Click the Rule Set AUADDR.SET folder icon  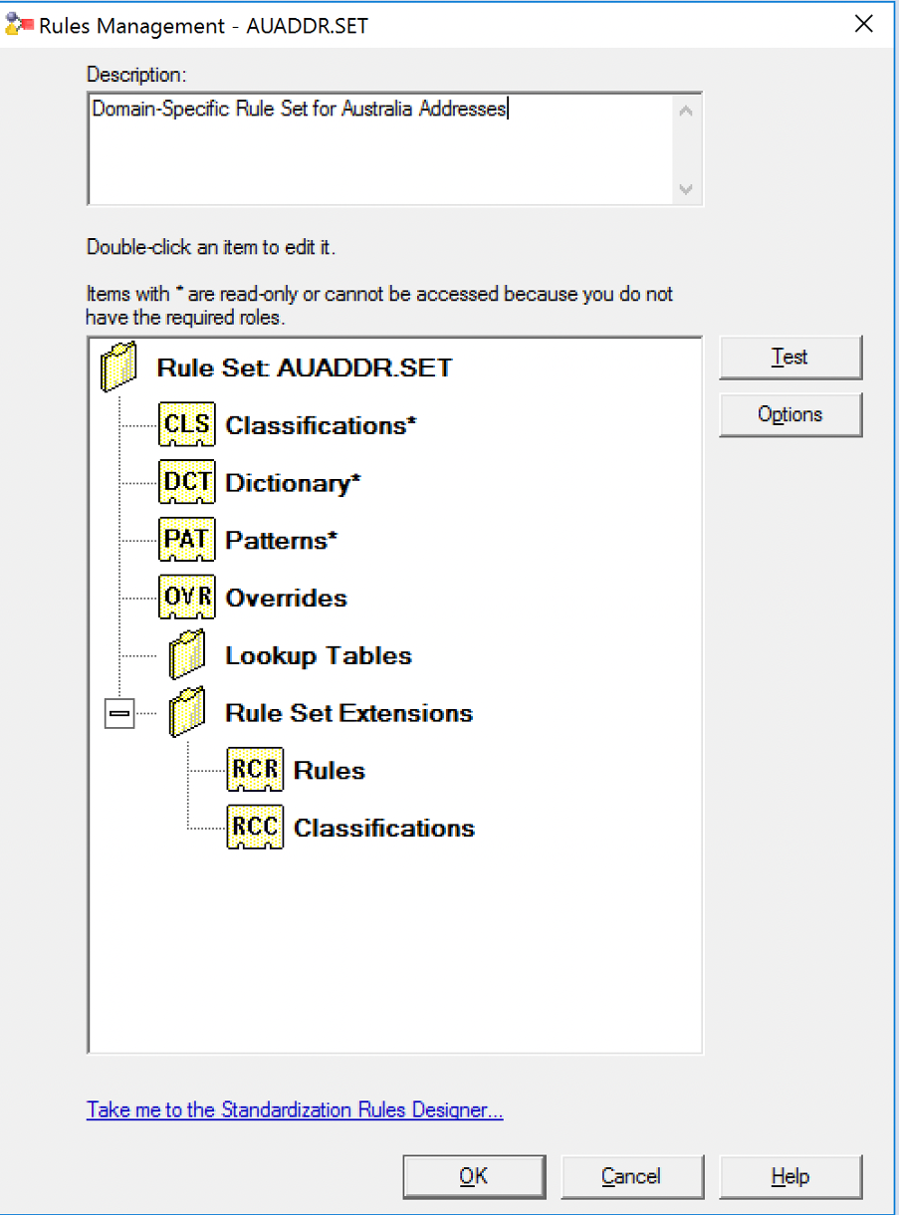[118, 367]
